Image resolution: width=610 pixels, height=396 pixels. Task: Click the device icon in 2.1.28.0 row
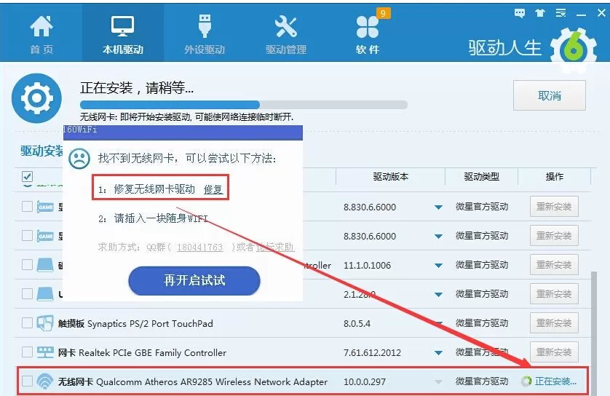45,294
